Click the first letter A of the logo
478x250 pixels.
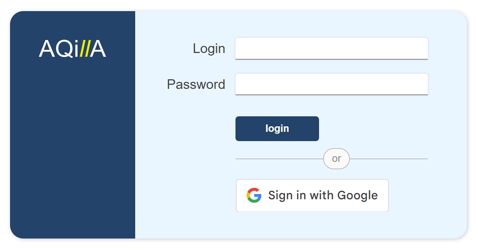(47, 49)
